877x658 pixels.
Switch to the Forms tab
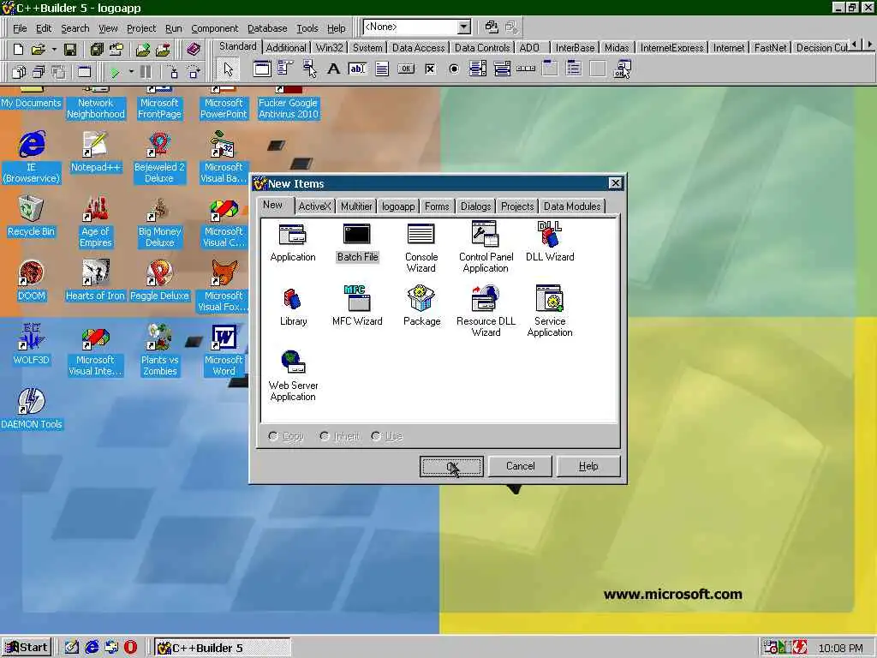click(437, 206)
